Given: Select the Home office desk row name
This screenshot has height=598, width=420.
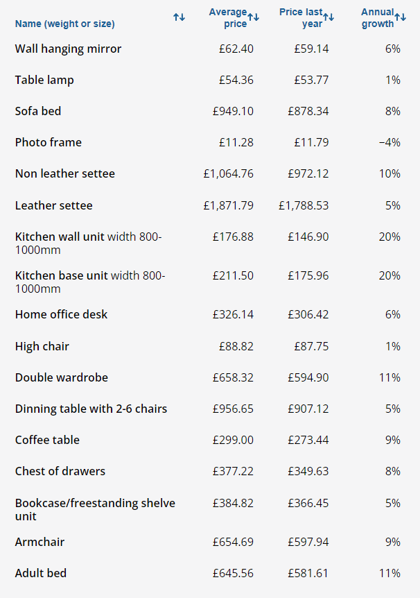Looking at the screenshot, I should (61, 314).
